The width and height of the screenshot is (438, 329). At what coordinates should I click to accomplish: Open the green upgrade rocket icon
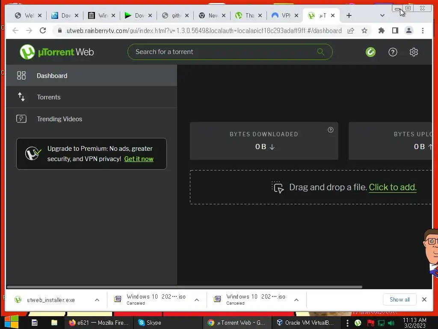(370, 52)
